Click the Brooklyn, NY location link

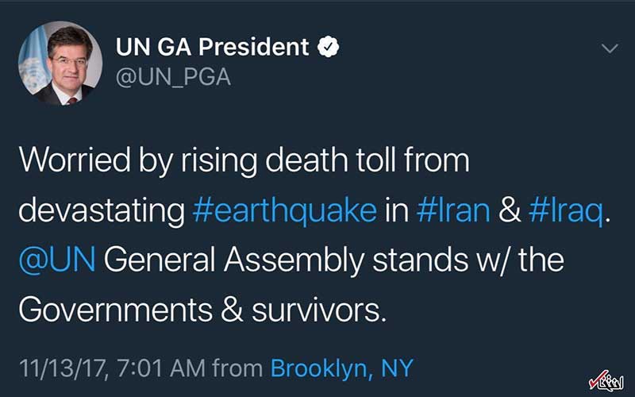click(342, 367)
